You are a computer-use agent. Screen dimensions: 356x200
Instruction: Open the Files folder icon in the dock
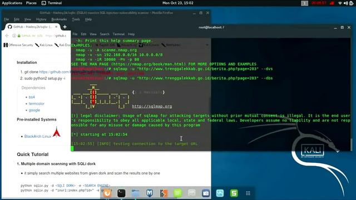pos(136,193)
